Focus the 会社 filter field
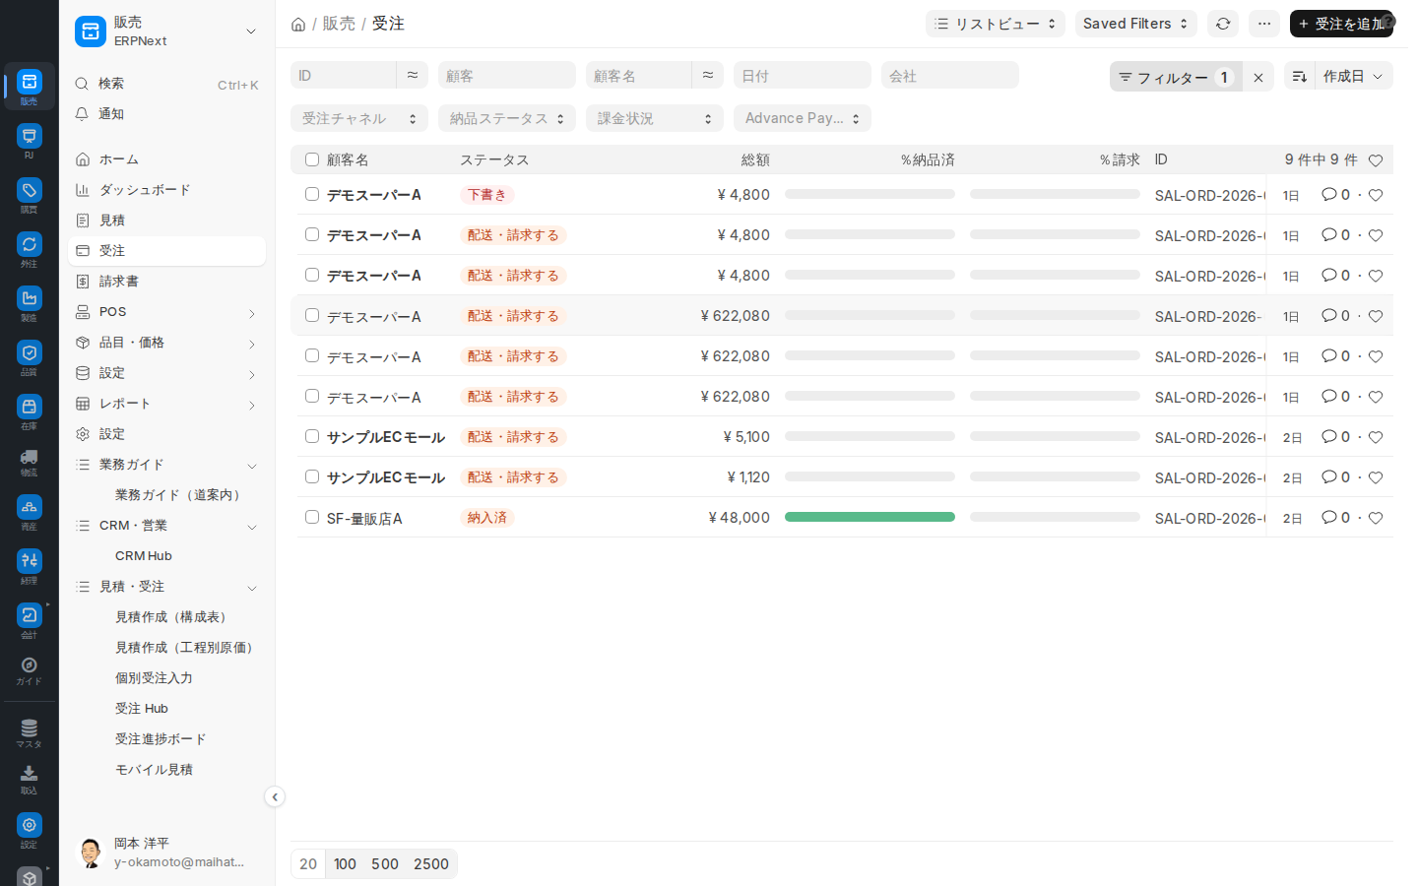The image size is (1418, 886). 950,75
